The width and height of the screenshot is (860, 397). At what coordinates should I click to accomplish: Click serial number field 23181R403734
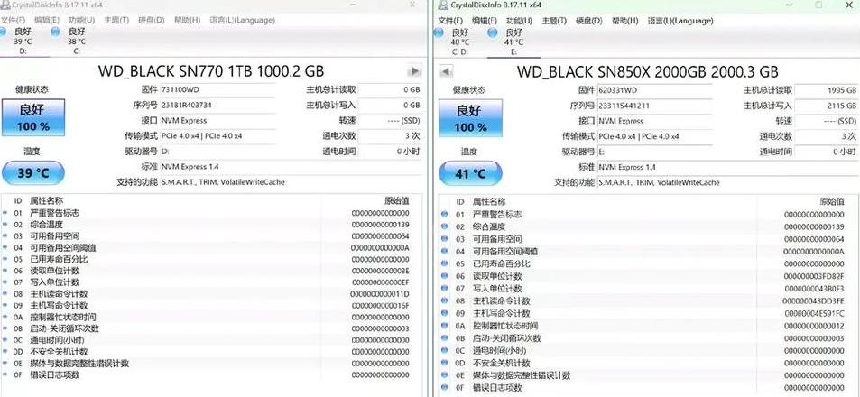click(x=217, y=105)
